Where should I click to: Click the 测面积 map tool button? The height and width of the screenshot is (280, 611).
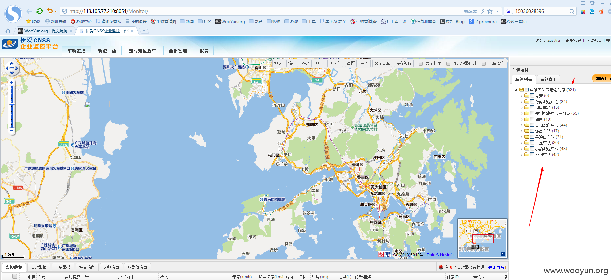(335, 63)
